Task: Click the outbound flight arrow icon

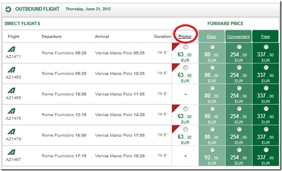Action: 8,9
